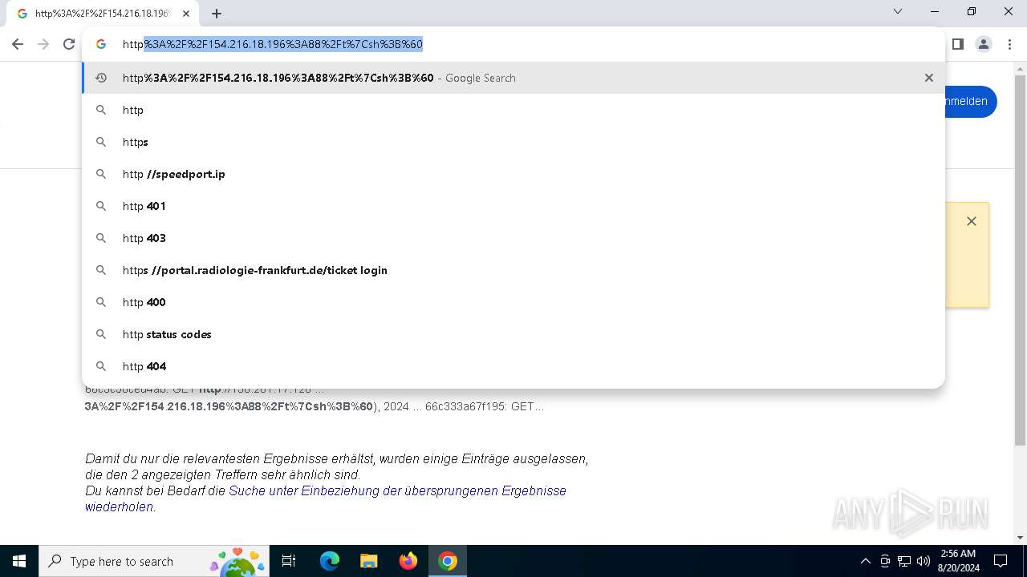Click the browser back arrow
The height and width of the screenshot is (577, 1027).
(18, 44)
